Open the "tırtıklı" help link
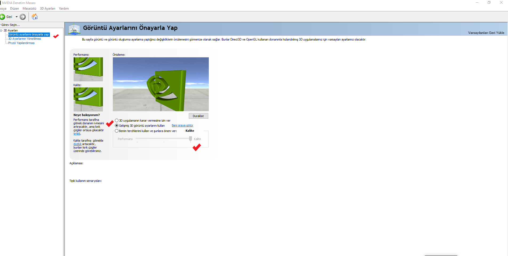Image resolution: width=508 pixels, height=256 pixels. [77, 134]
